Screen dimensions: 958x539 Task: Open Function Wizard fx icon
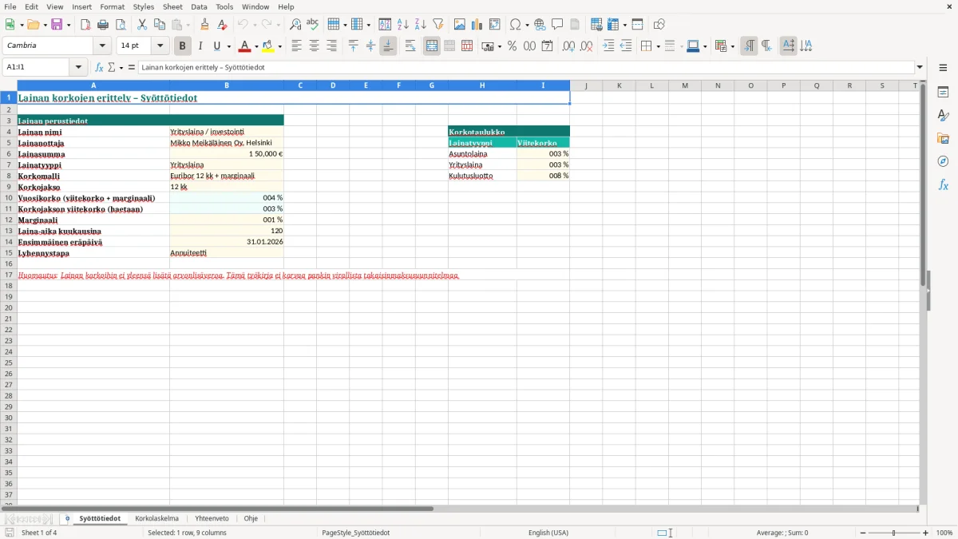(x=100, y=67)
